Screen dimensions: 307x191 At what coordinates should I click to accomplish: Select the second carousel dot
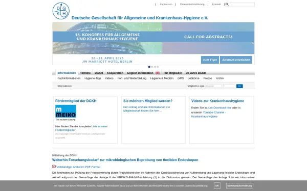click(x=152, y=67)
